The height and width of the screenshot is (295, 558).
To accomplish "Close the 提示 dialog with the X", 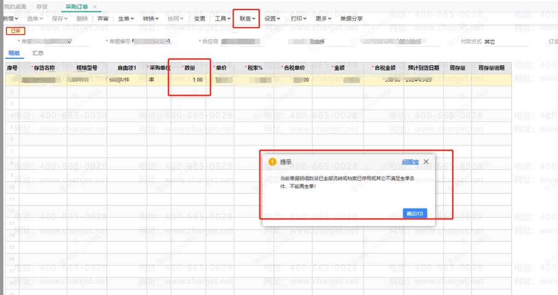I will 426,162.
